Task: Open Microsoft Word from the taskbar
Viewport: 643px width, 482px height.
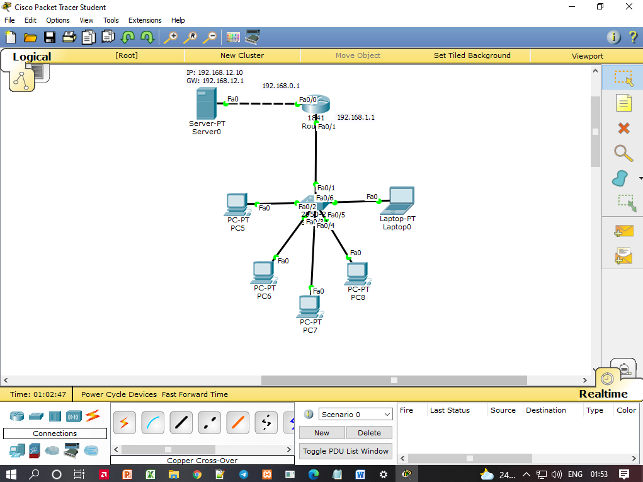Action: point(360,474)
